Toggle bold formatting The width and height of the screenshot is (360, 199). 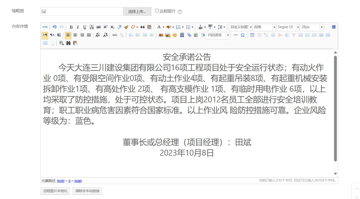(x=71, y=27)
